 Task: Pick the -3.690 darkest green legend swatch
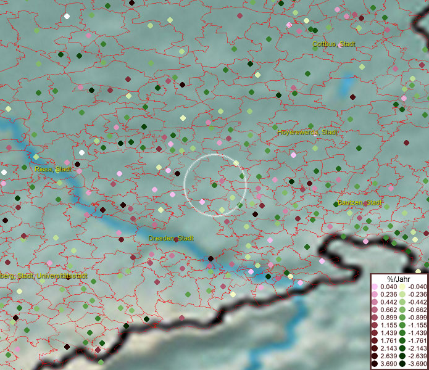click(x=402, y=363)
